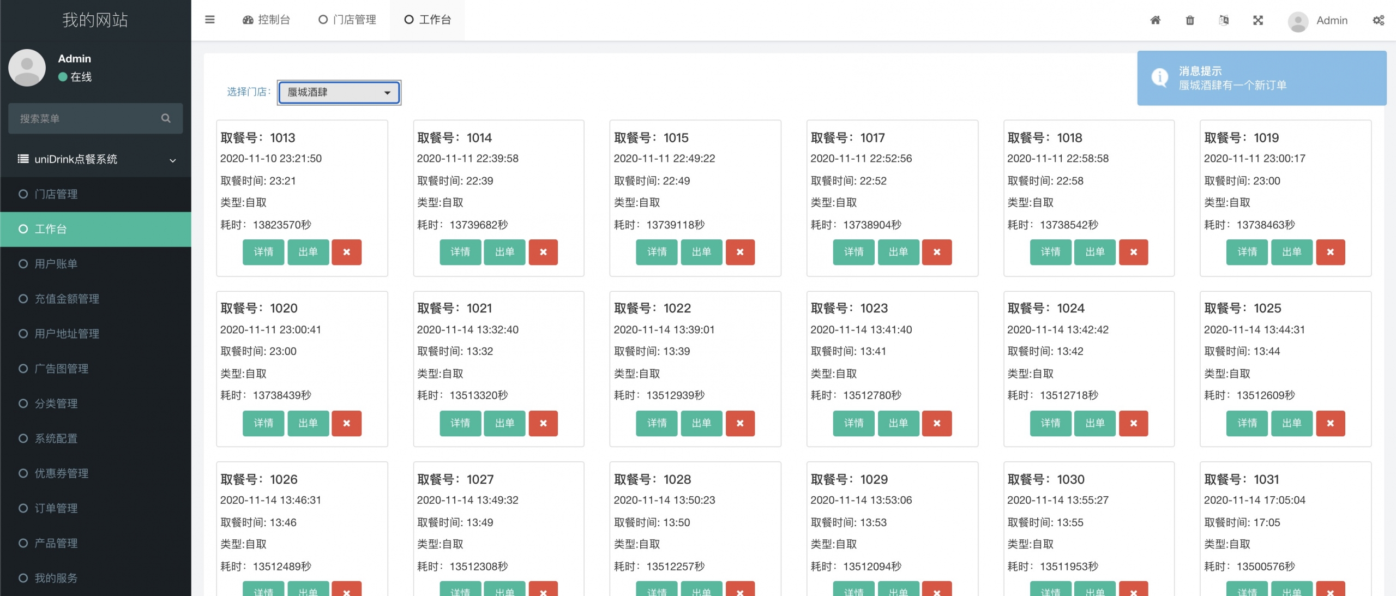This screenshot has width=1396, height=596.
Task: View 详情 for order 1025
Action: 1247,423
